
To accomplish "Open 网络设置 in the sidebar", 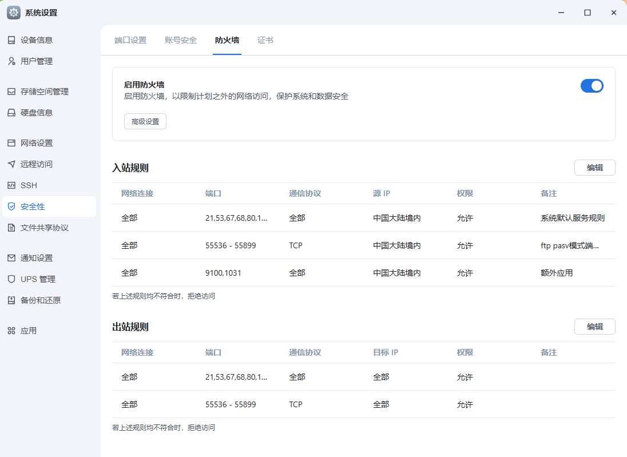I will click(49, 143).
